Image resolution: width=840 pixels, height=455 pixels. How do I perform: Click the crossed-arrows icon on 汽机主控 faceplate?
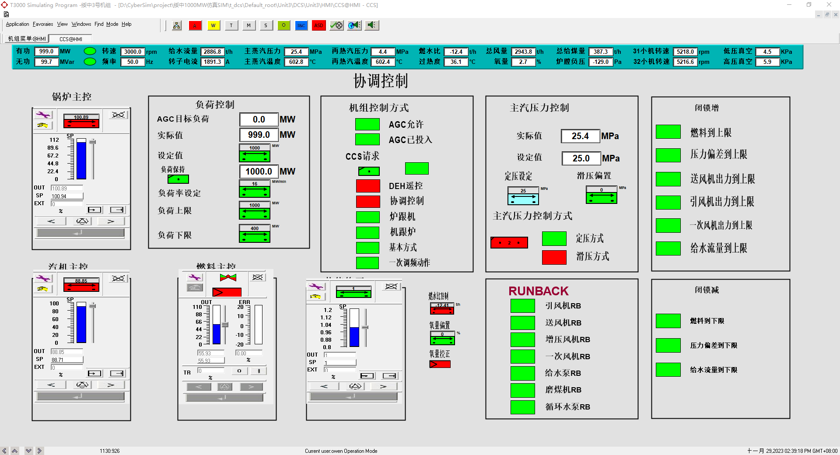[x=118, y=278]
